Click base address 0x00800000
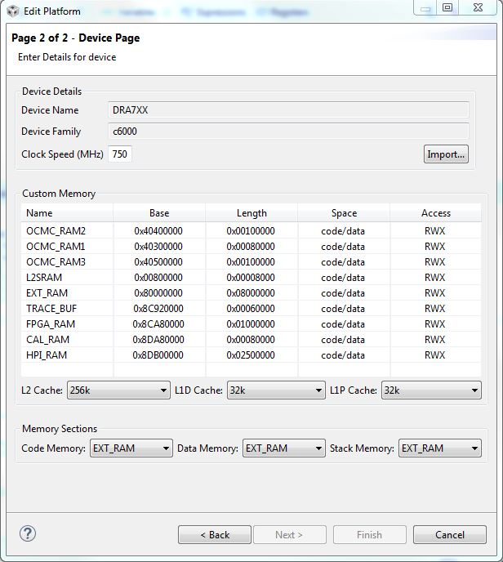Image resolution: width=503 pixels, height=562 pixels. click(x=158, y=278)
